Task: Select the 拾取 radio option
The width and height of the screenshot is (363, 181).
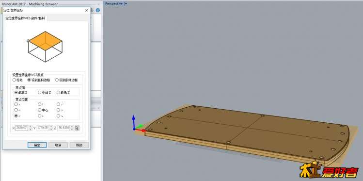Action: [x=17, y=80]
